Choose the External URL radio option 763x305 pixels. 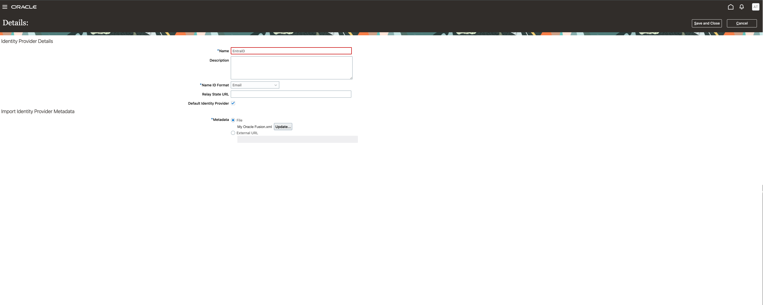[233, 133]
